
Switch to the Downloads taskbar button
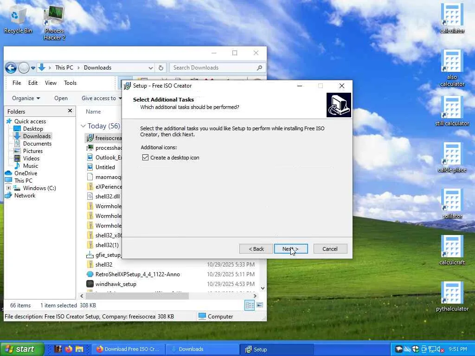202,349
